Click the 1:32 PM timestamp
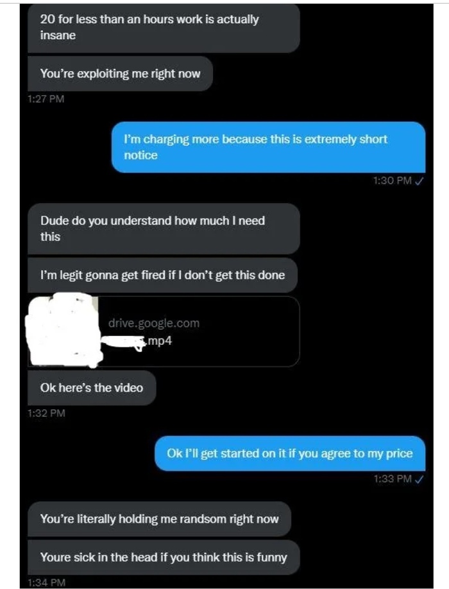The height and width of the screenshot is (589, 449). click(x=46, y=413)
